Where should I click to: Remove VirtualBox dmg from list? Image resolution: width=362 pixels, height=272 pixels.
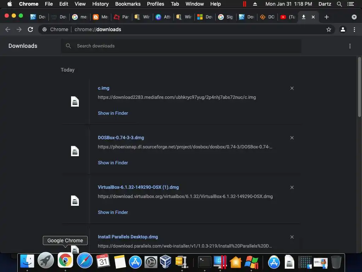coord(292,187)
